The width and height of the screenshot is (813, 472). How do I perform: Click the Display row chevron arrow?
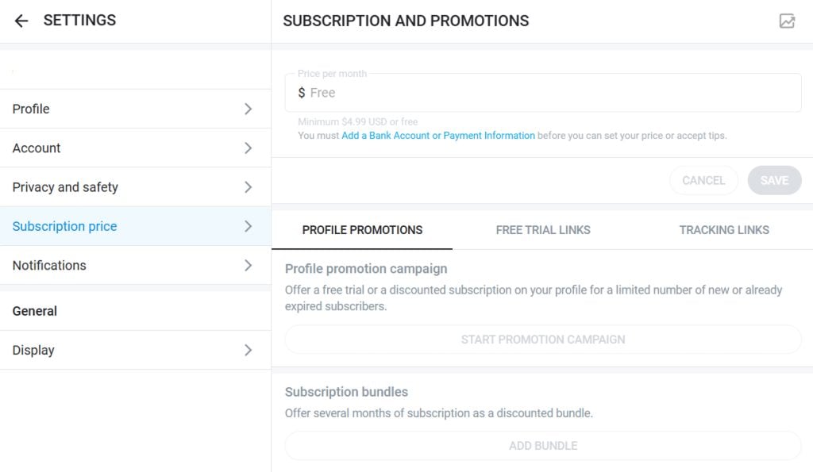pos(248,350)
